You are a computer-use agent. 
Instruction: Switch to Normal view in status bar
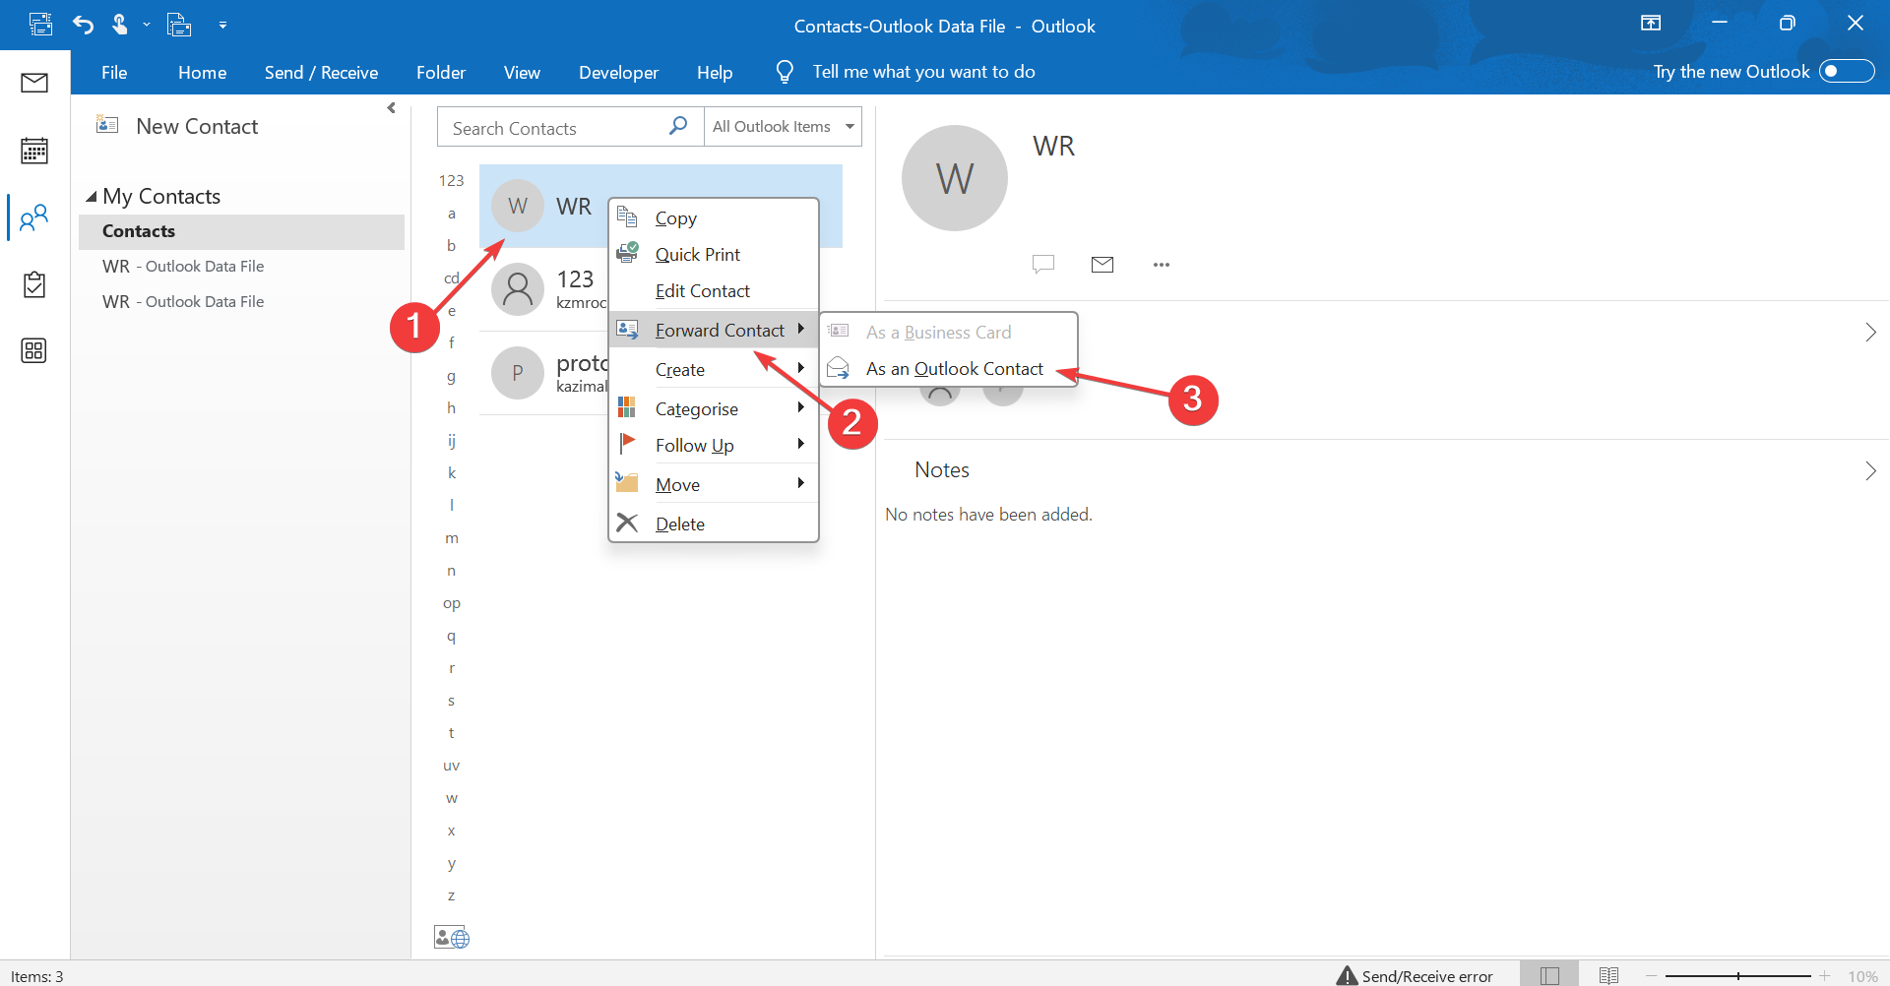pos(1549,975)
